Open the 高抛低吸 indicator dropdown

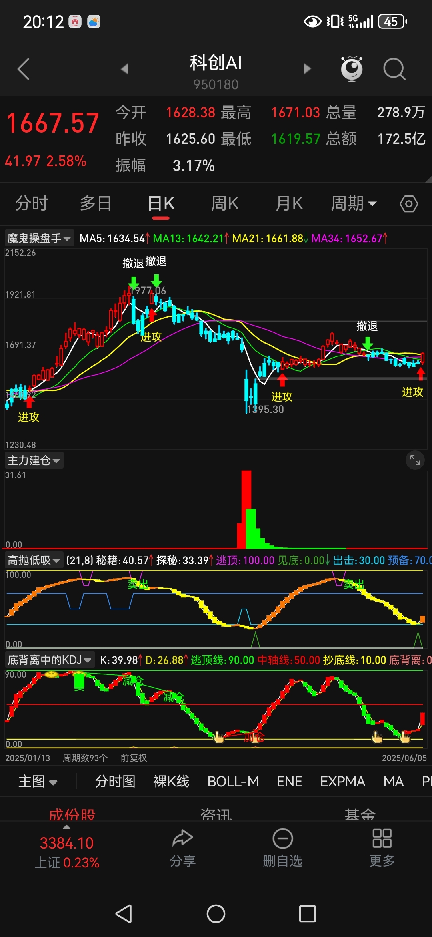[34, 560]
